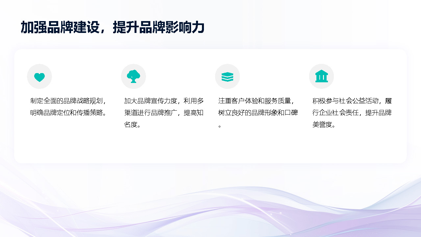The image size is (421, 237).
Task: Select the phrase 提升品牌影响力 in the title
Action: (x=159, y=27)
